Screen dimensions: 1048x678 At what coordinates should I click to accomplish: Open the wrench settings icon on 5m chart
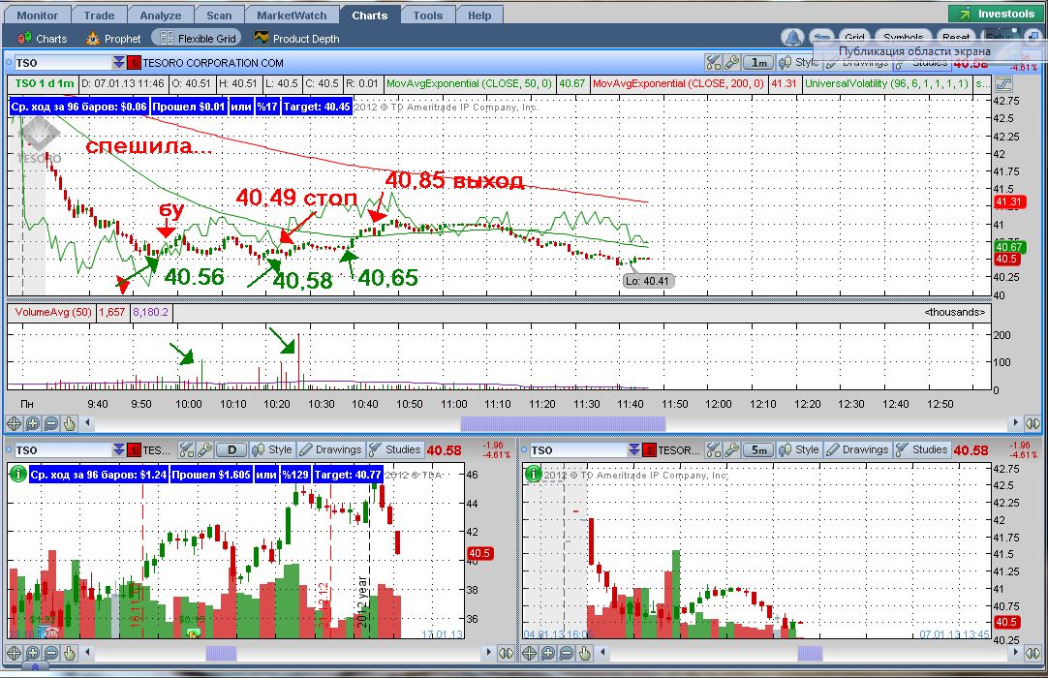(732, 450)
